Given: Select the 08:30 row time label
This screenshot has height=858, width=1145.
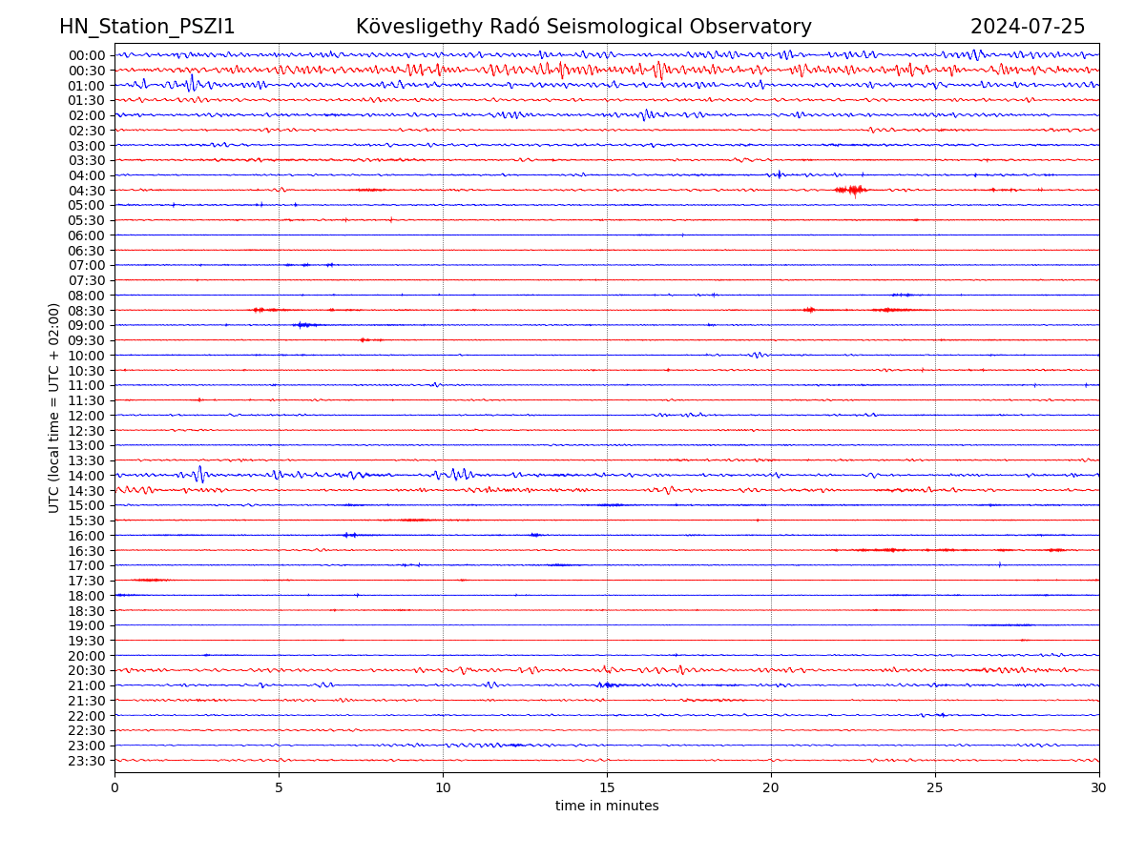Looking at the screenshot, I should pos(87,311).
